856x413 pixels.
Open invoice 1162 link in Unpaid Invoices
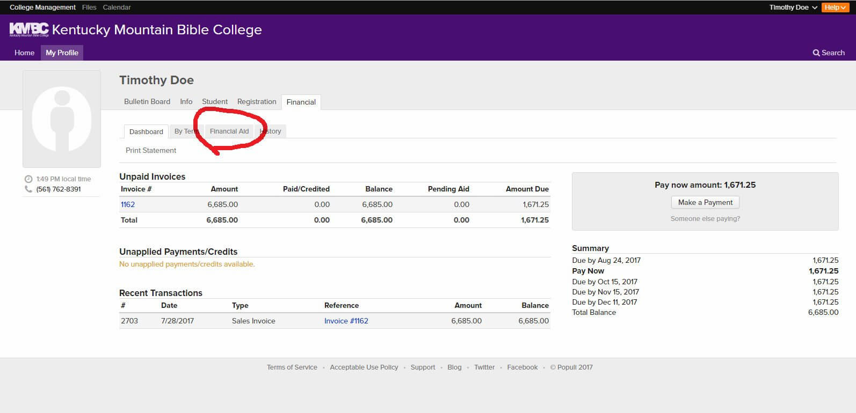click(x=128, y=204)
